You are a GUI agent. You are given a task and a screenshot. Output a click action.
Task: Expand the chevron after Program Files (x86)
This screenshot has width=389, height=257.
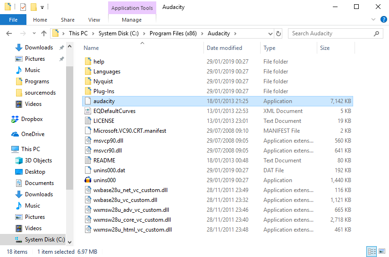[x=202, y=33]
